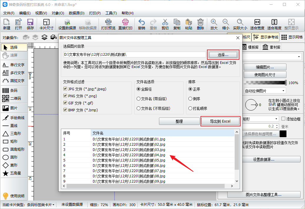Select the 多行文字 multi-line text tool

point(14,73)
